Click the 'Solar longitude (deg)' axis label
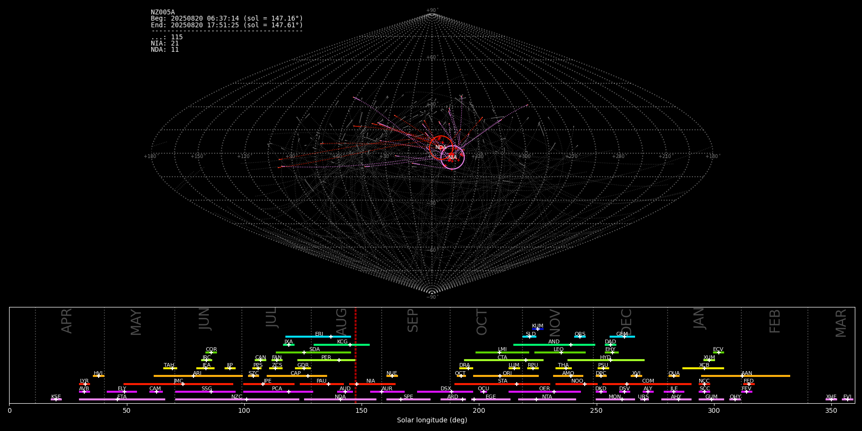Screen dimensions: 862x431 432,420
